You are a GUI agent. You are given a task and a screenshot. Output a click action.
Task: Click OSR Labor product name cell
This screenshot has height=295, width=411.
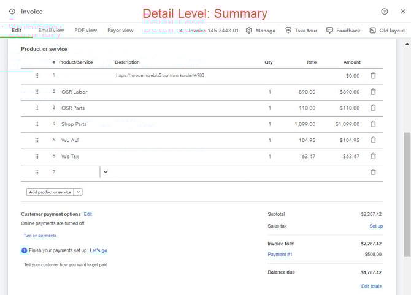coord(74,92)
